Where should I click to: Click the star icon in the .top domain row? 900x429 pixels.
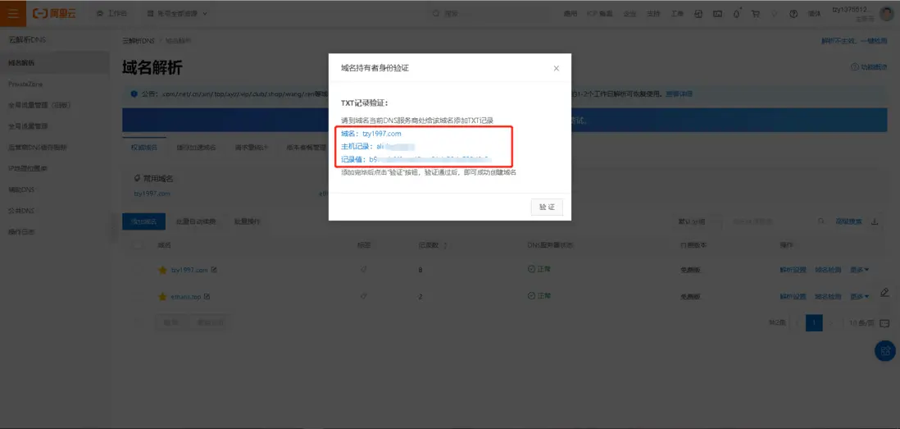tap(162, 297)
